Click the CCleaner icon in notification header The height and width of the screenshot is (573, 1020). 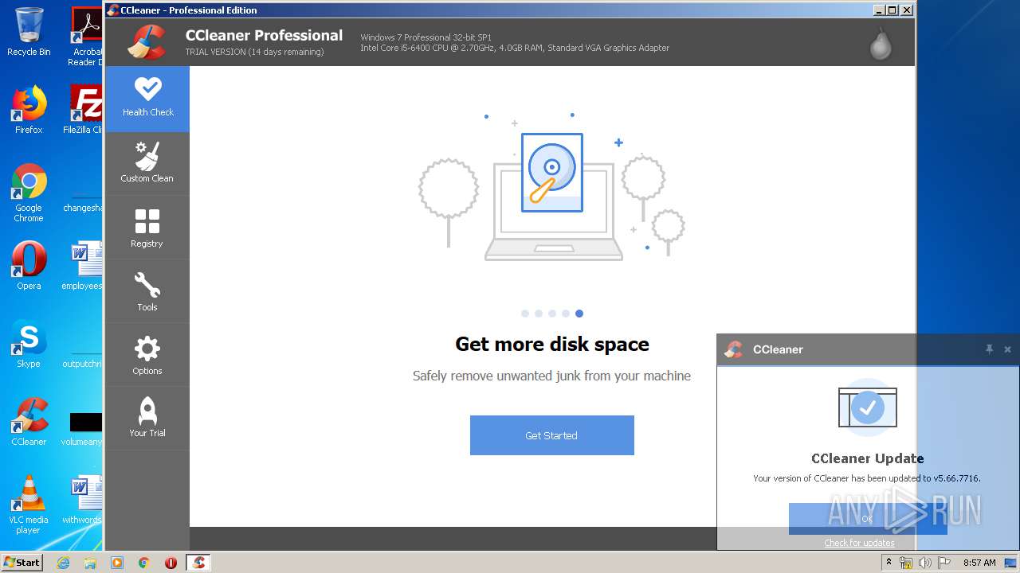pos(733,349)
